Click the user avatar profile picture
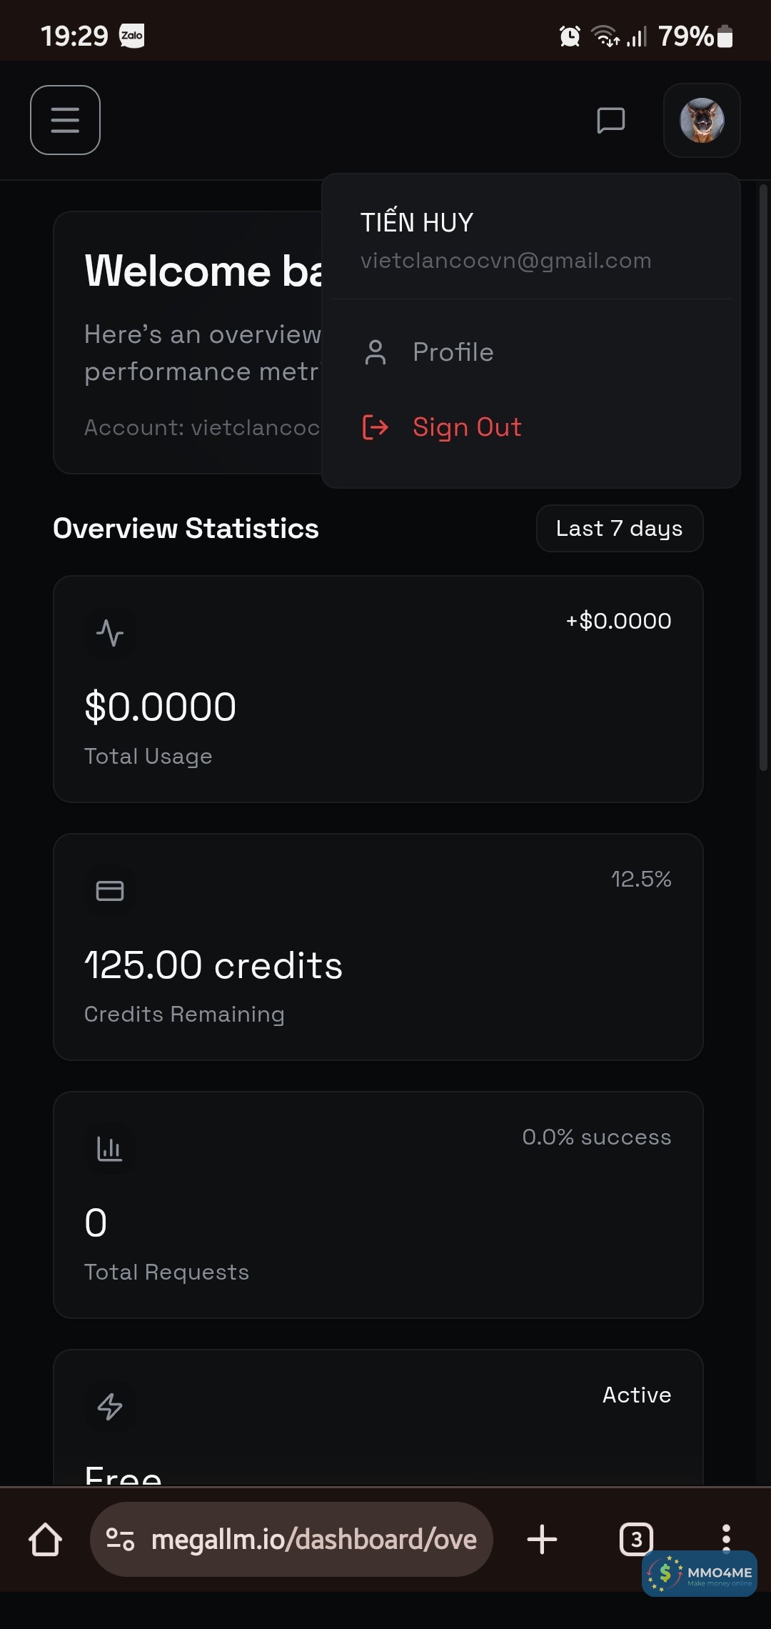771x1629 pixels. (702, 120)
